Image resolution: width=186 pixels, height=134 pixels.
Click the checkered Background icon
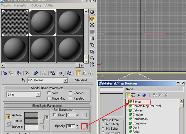pos(92,25)
